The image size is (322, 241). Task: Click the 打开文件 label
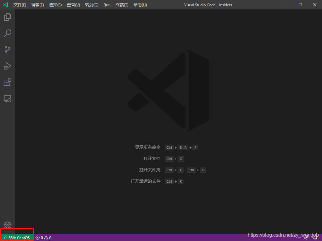[152, 158]
